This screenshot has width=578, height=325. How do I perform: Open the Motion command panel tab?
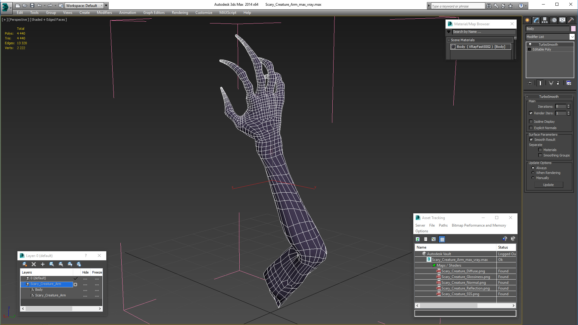[554, 20]
